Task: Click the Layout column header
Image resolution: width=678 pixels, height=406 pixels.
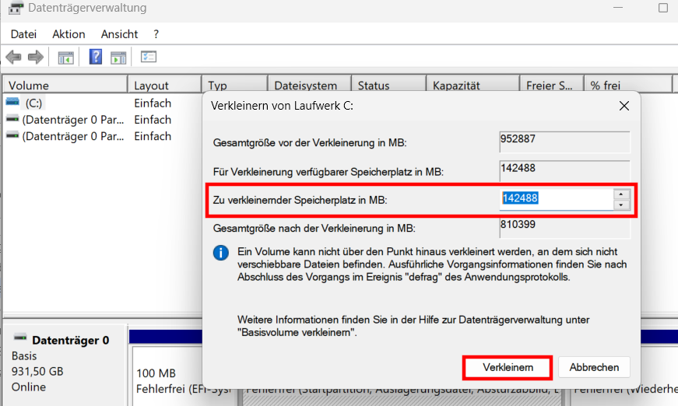Action: tap(163, 86)
